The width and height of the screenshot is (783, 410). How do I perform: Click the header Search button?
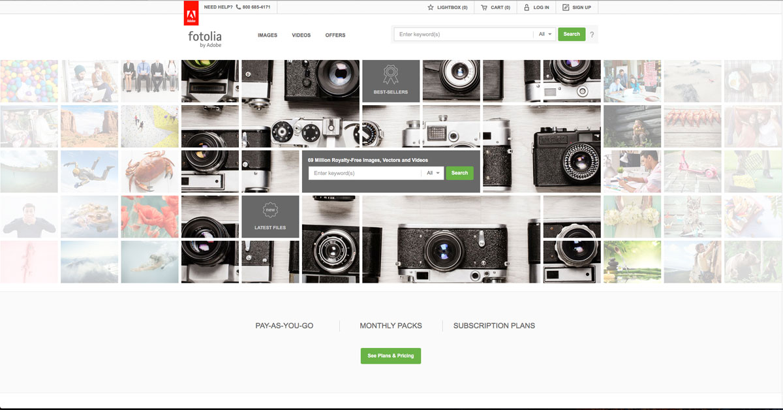click(572, 35)
